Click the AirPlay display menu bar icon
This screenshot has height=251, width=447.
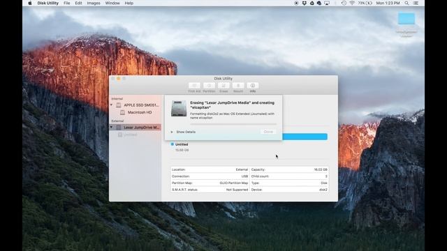(327, 3)
